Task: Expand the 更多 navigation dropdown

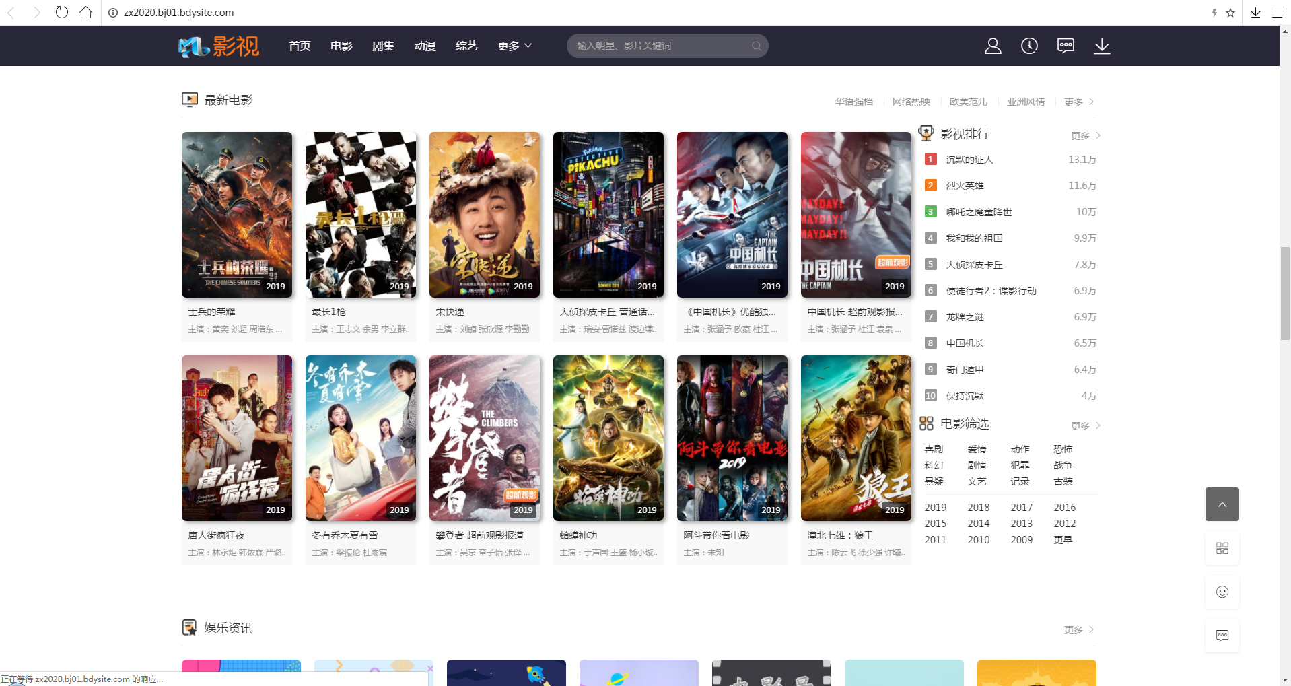Action: click(x=514, y=46)
